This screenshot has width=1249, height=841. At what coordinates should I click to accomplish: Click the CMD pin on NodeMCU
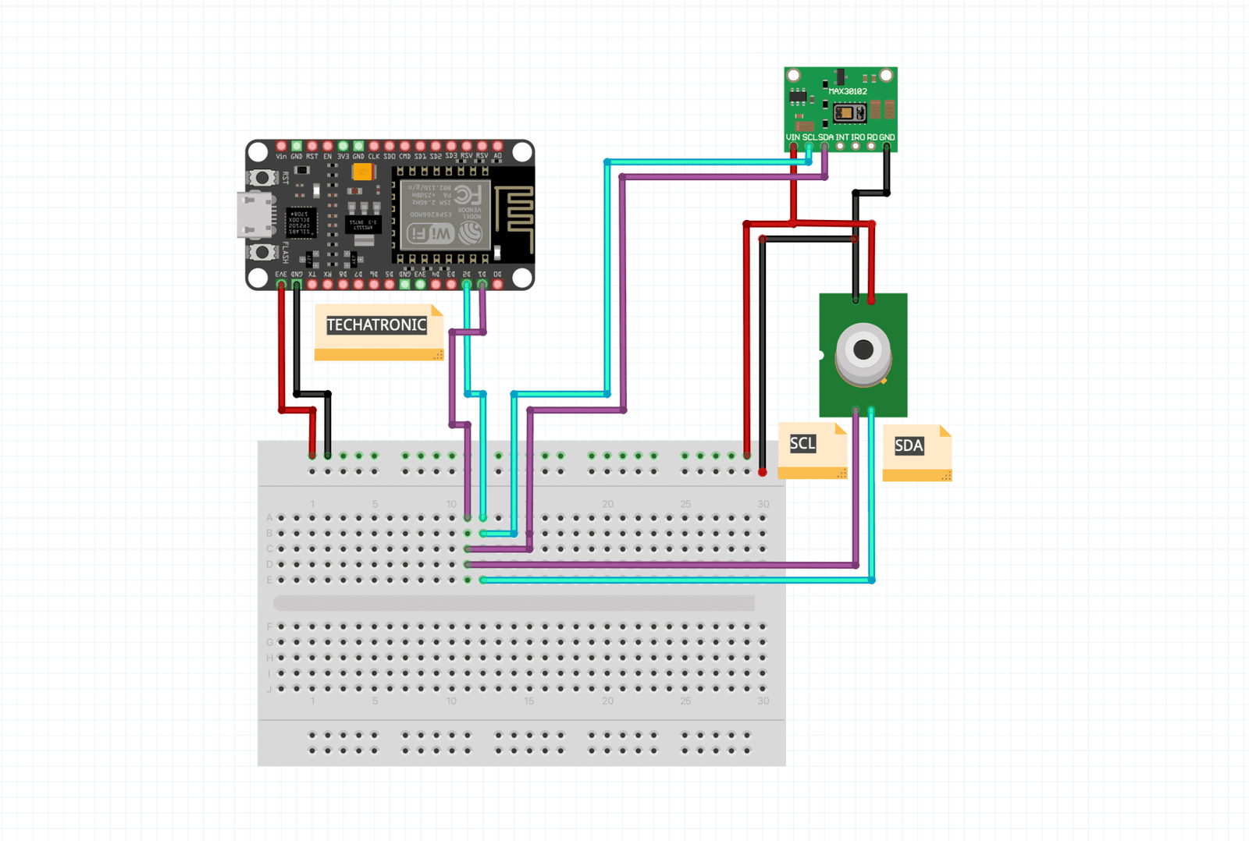click(x=404, y=146)
